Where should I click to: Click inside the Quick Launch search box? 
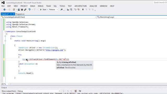point(160,2)
